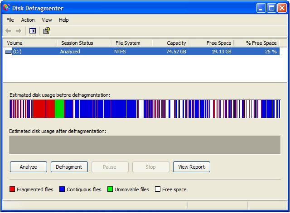Click the 25 % free space value

pos(271,52)
